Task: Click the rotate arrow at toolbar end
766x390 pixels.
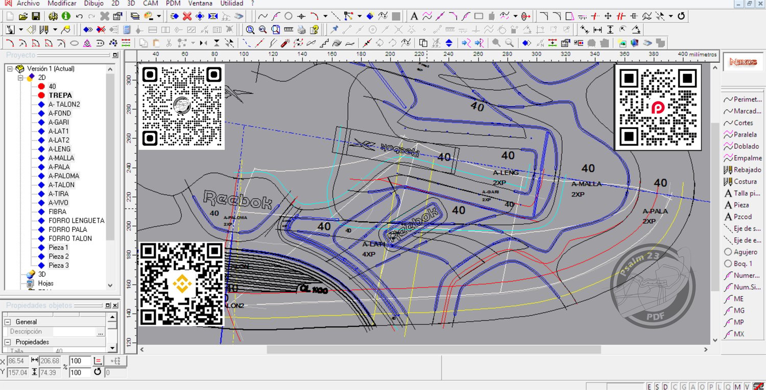Action: (681, 16)
